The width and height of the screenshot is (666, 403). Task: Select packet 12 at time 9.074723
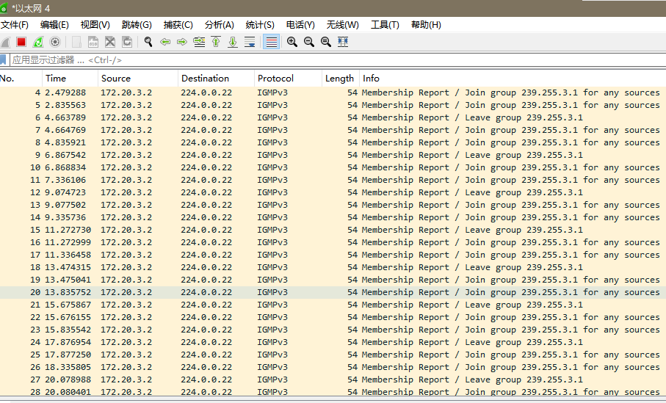pyautogui.click(x=333, y=192)
